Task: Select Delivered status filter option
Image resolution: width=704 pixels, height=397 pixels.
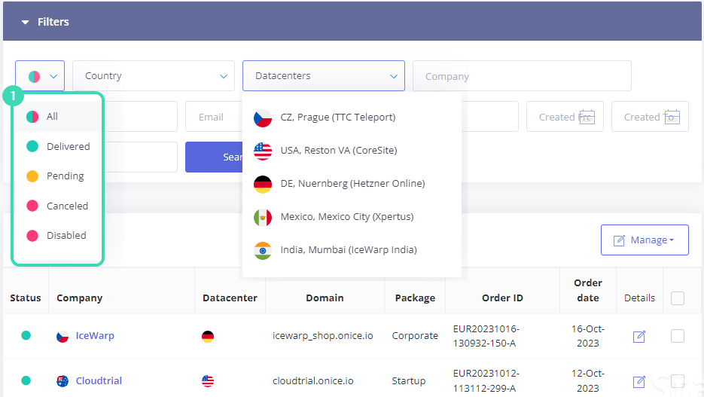Action: click(68, 146)
